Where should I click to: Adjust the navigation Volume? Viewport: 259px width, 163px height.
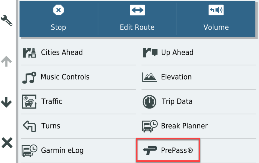click(216, 19)
